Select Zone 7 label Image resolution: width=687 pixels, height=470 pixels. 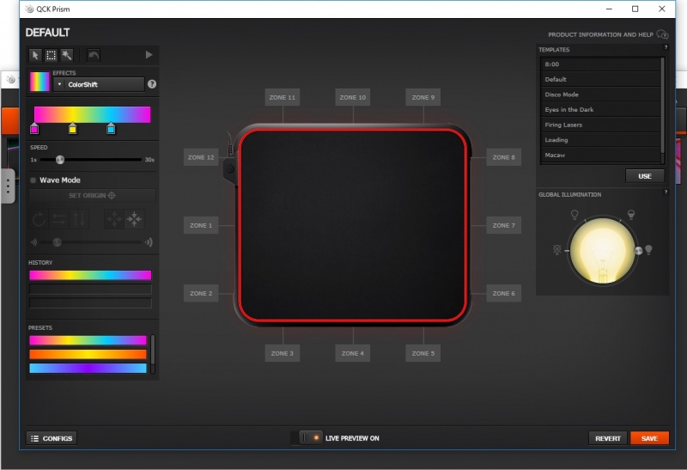point(504,225)
